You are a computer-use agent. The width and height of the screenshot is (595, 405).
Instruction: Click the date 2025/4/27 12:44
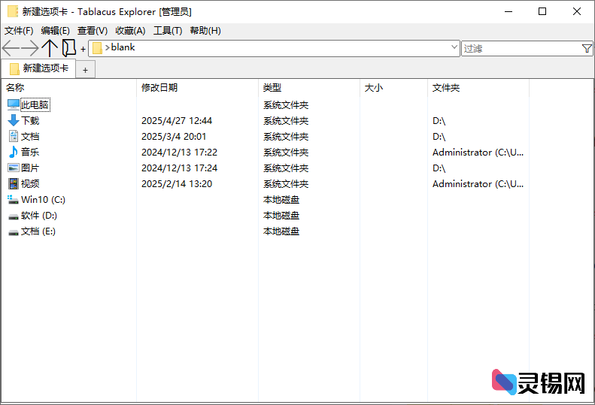tap(177, 120)
